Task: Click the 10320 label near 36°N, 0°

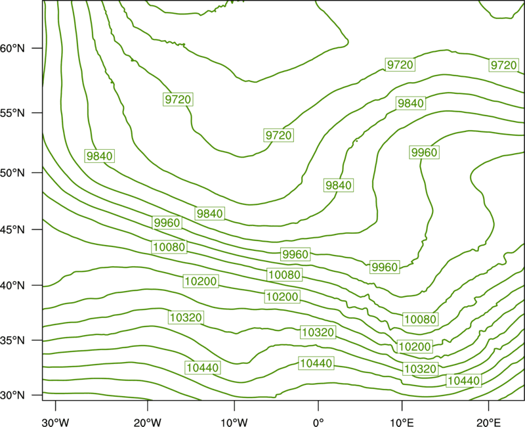Action: (318, 332)
